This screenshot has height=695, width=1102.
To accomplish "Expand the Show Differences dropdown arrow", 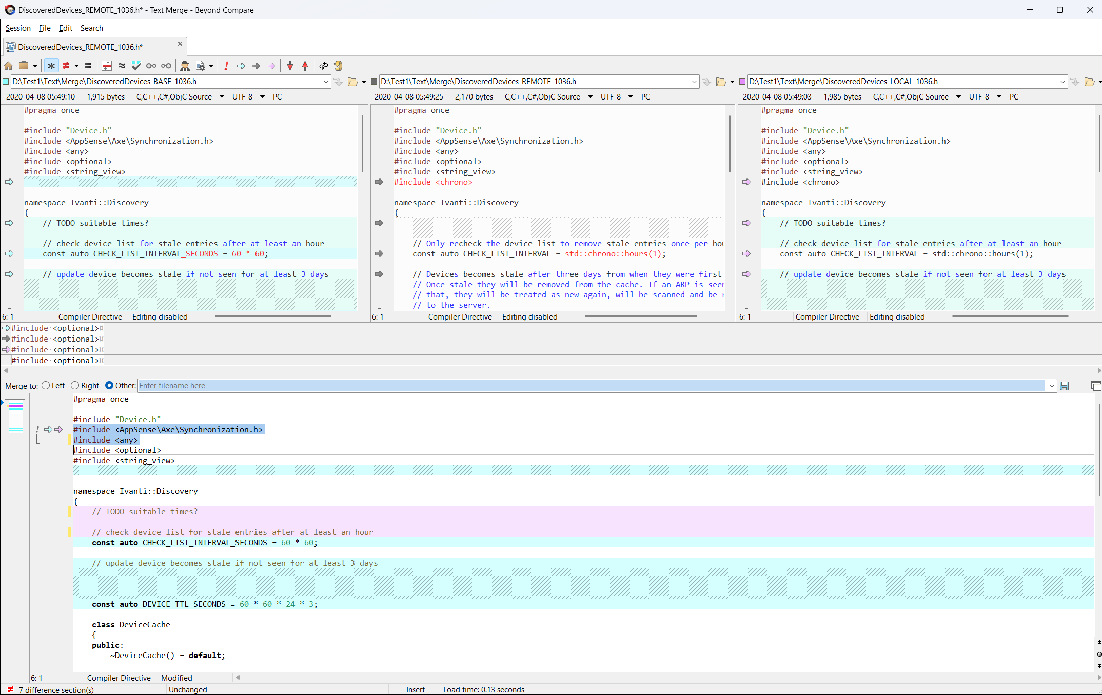I will point(76,66).
